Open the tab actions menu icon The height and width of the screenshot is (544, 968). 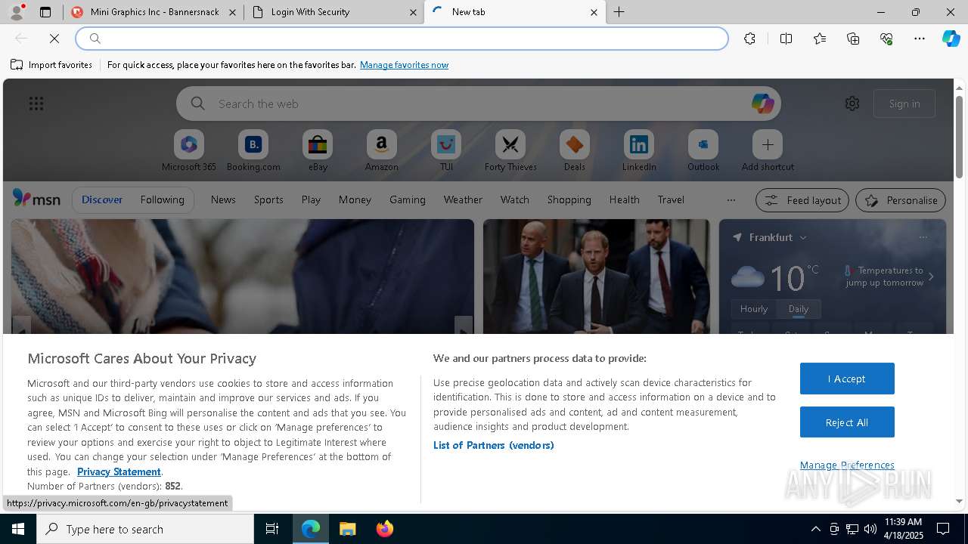click(x=45, y=12)
